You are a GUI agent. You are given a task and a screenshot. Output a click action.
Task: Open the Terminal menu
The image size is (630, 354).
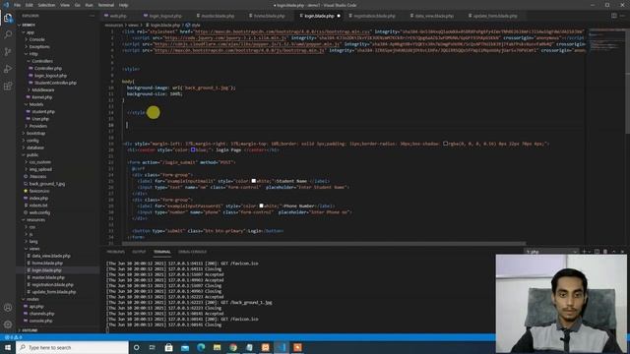click(106, 5)
